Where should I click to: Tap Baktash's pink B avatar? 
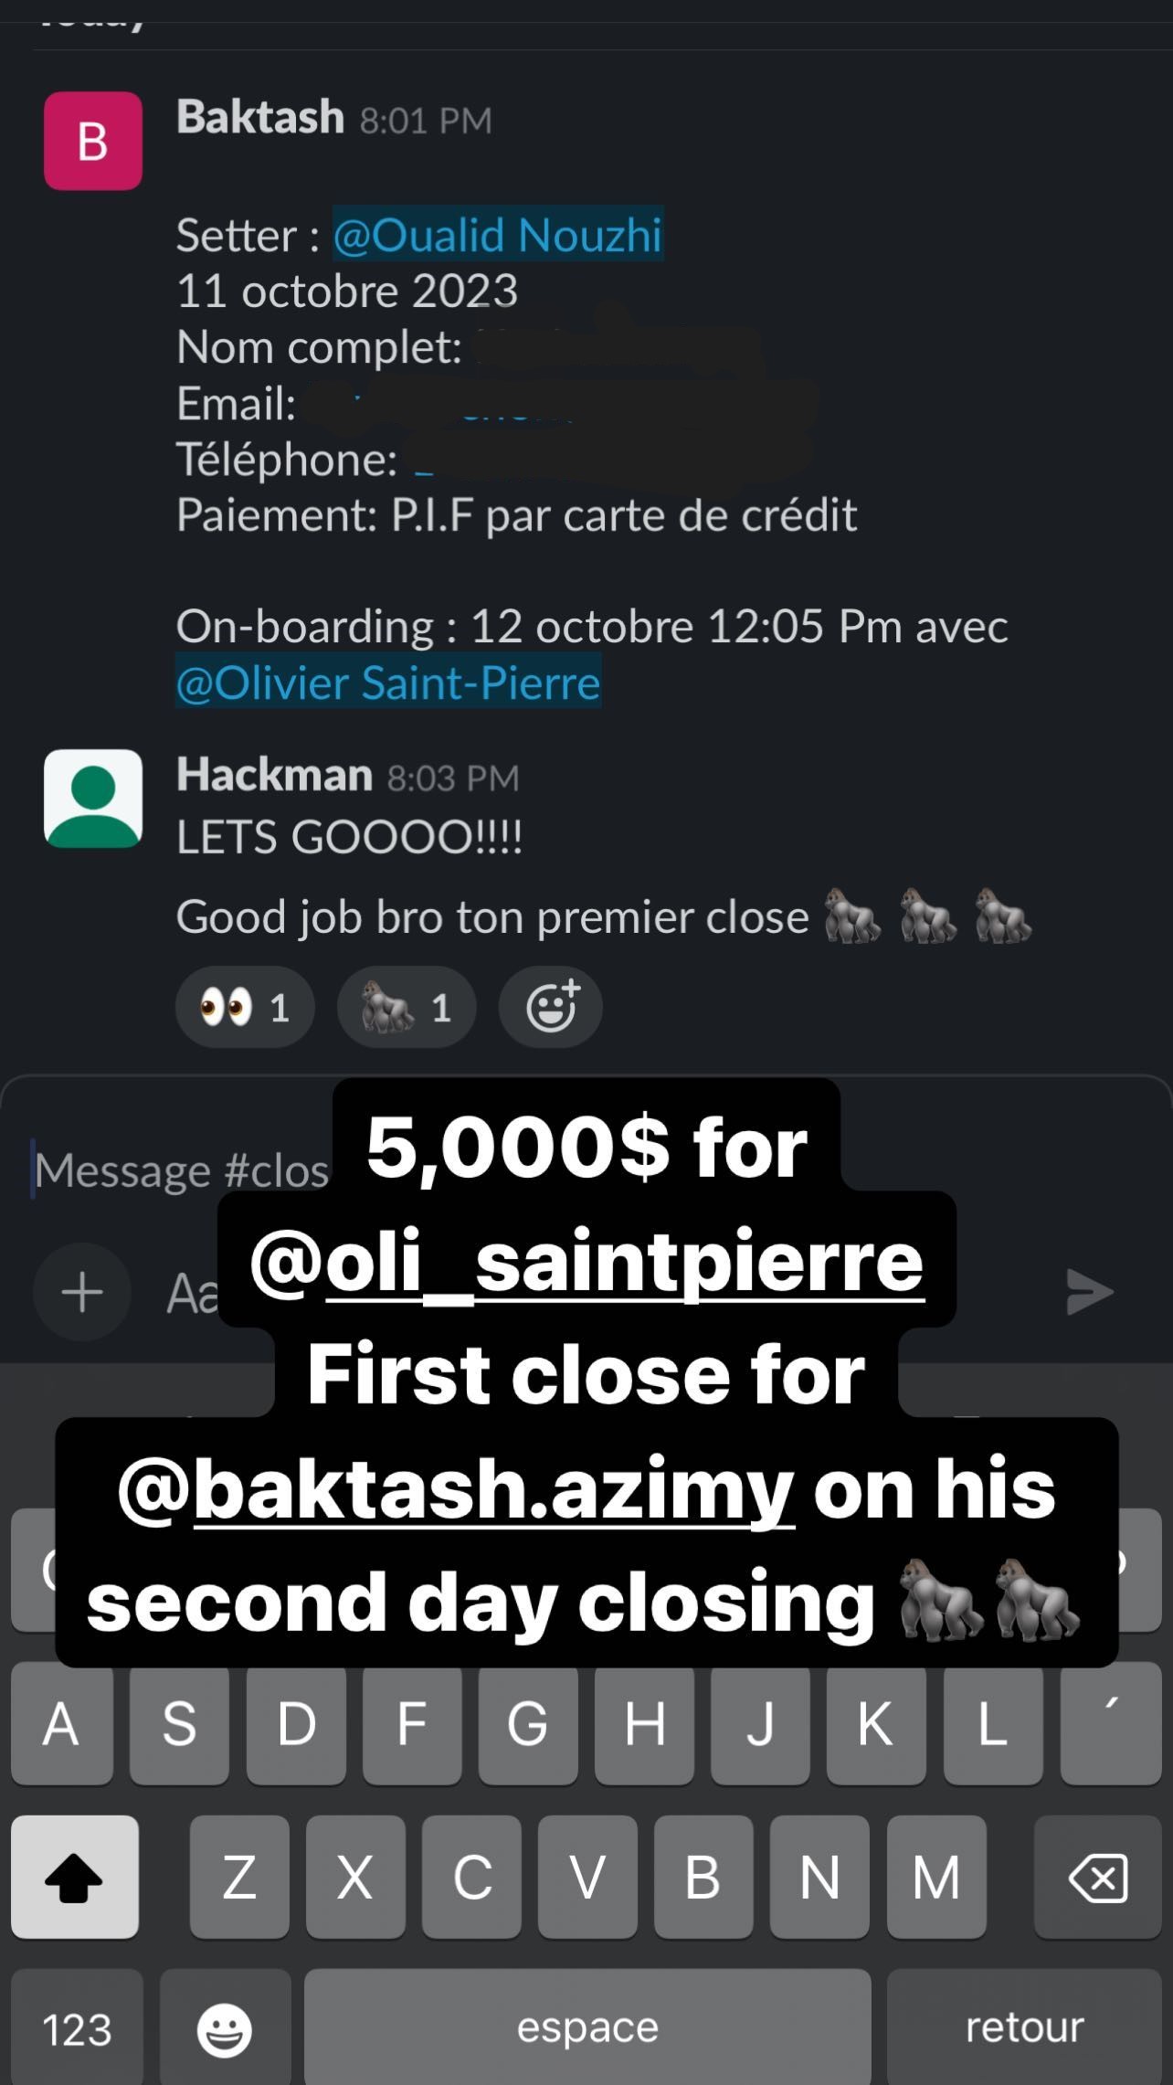(93, 141)
